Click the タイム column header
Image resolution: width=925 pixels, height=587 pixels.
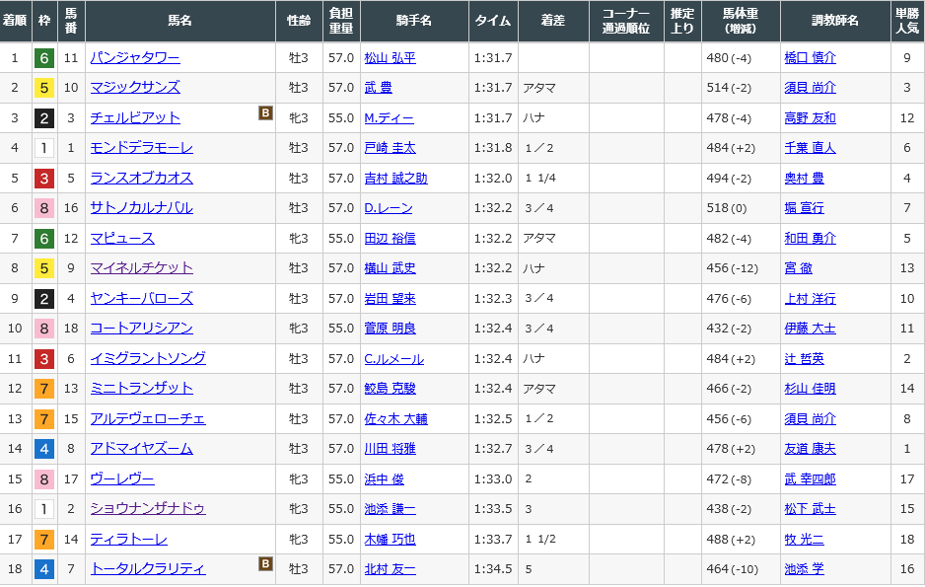(x=491, y=21)
